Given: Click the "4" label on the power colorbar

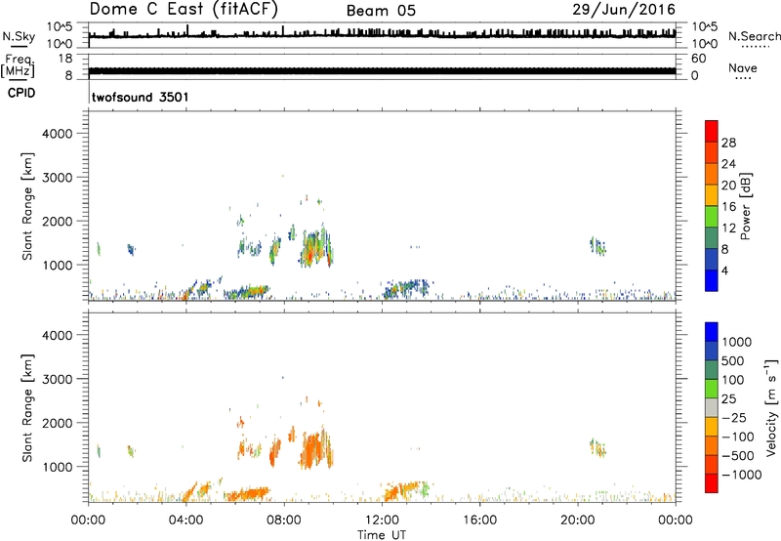Looking at the screenshot, I should click(724, 270).
